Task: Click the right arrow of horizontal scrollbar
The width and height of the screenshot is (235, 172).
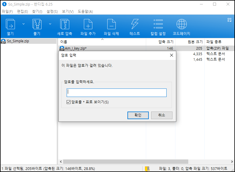Action: click(x=232, y=161)
